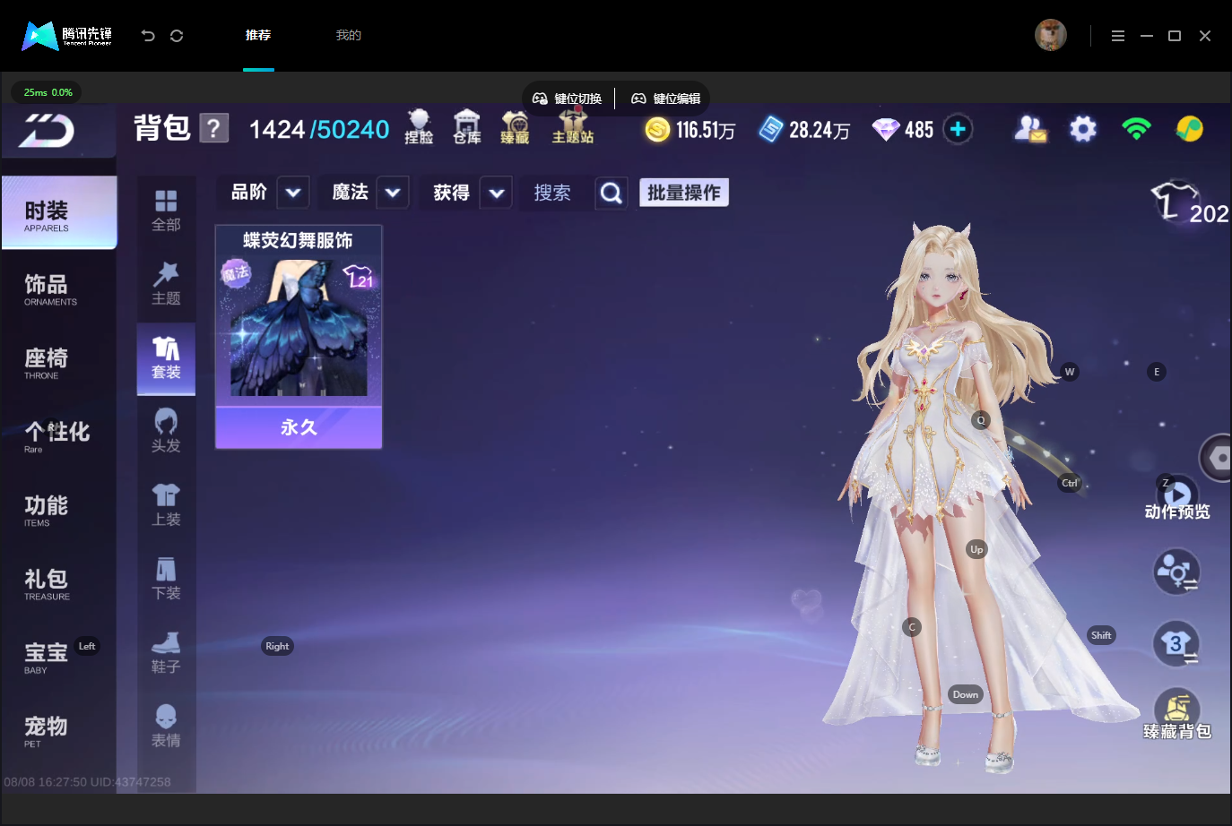Open the 仓库 warehouse icon
The height and width of the screenshot is (826, 1232).
tap(467, 126)
